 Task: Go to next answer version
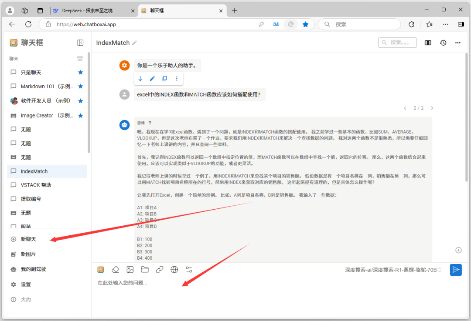point(432,108)
